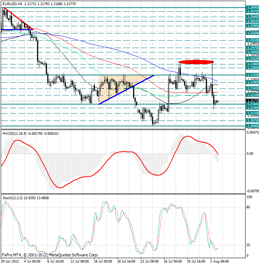The width and height of the screenshot is (259, 264).
Task: Click the black current price label 1.2177
Action: (x=252, y=101)
